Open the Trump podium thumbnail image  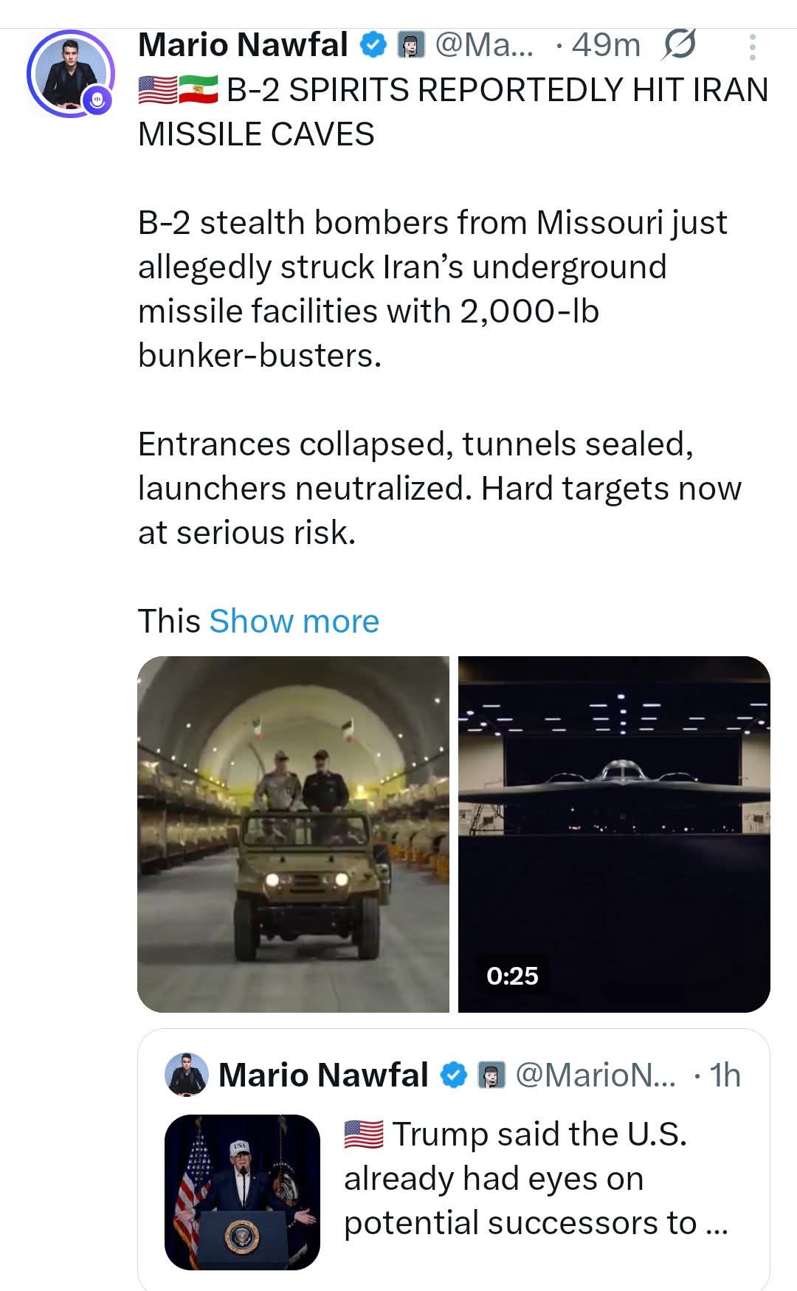(242, 1191)
